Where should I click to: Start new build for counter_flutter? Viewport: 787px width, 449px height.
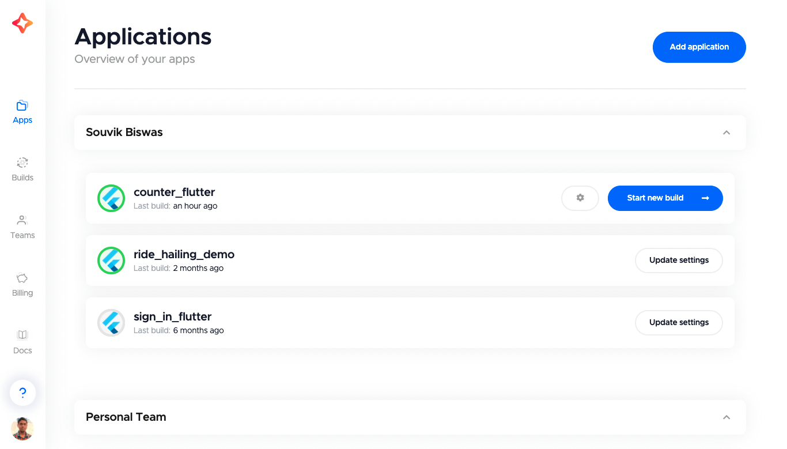click(665, 198)
